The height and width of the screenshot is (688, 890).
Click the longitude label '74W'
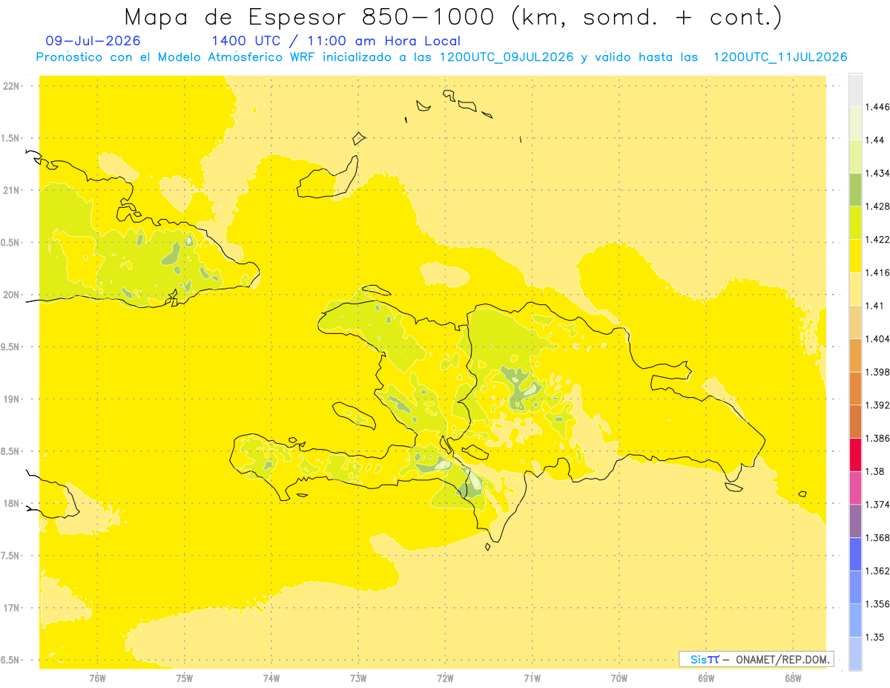[x=271, y=678]
